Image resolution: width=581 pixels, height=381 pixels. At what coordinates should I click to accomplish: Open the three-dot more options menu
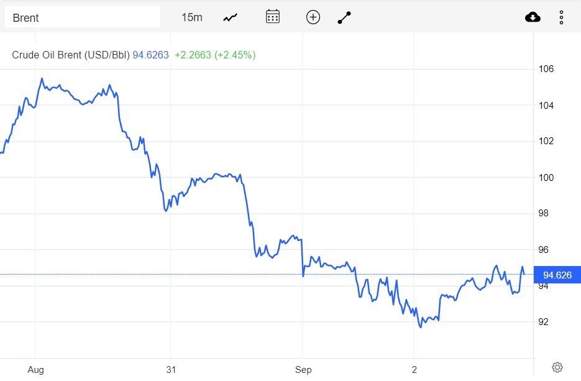click(x=561, y=17)
